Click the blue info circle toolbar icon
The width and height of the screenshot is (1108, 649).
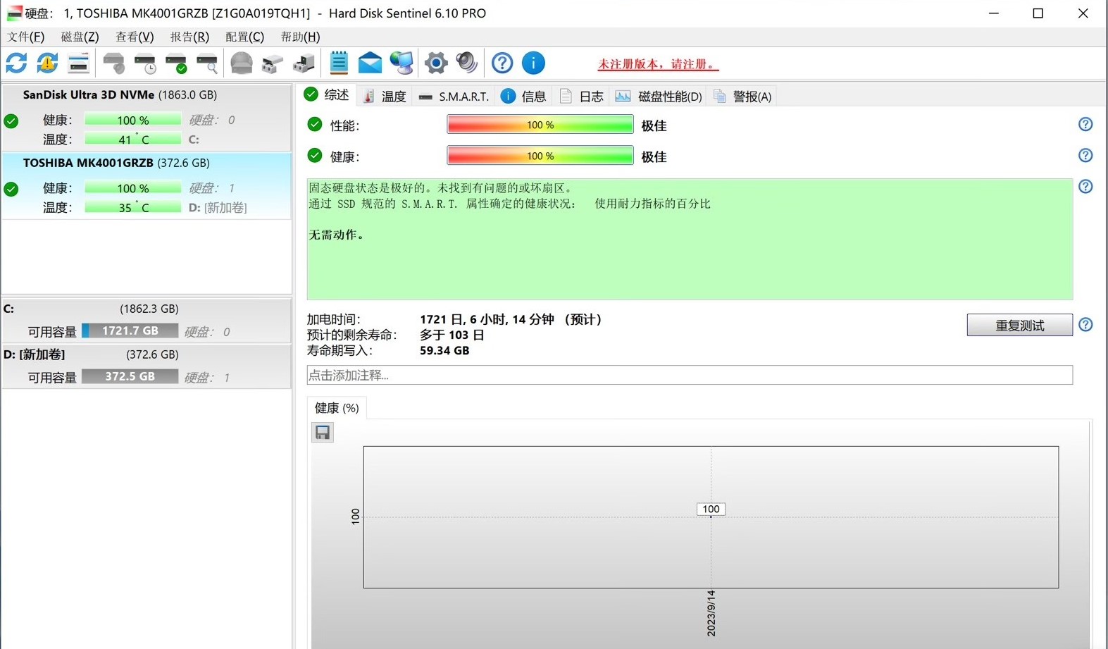[x=533, y=63]
